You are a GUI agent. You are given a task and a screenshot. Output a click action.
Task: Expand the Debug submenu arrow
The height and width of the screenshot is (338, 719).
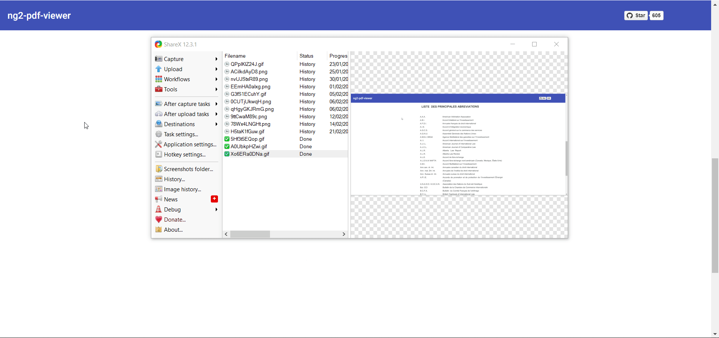click(x=216, y=209)
